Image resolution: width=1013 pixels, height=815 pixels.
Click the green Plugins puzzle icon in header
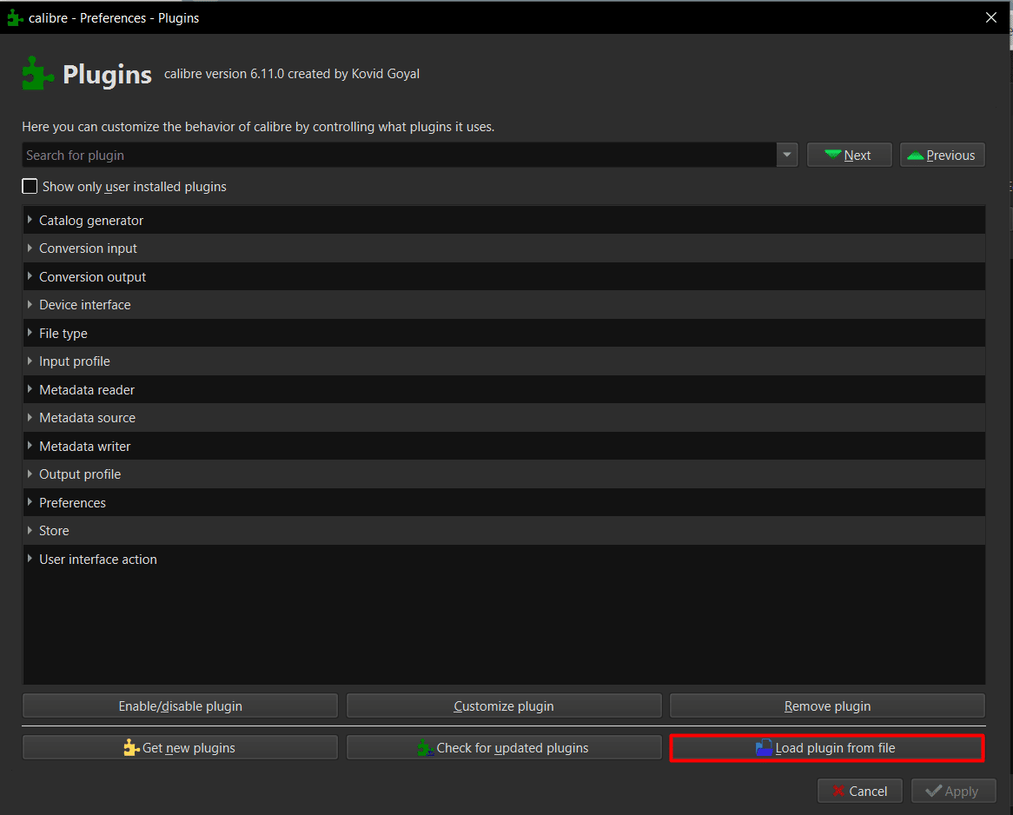click(38, 74)
